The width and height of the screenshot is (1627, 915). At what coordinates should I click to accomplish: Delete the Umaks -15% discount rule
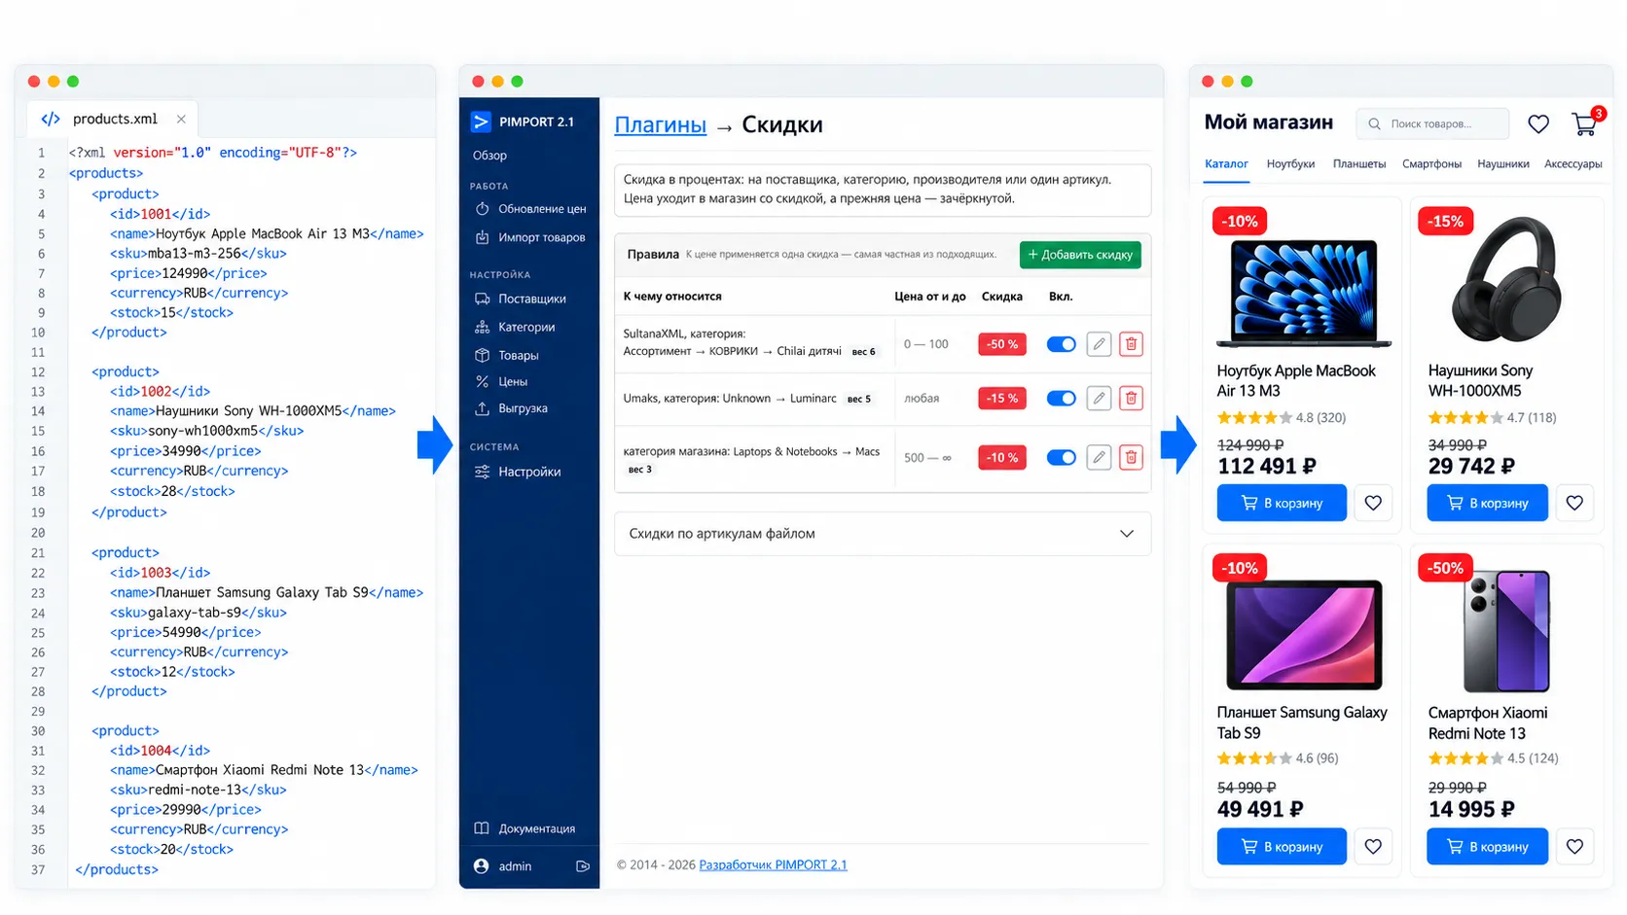pos(1131,398)
